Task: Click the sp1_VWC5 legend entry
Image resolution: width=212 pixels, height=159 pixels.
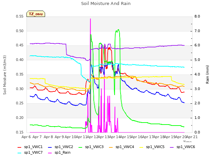Action: [152, 147]
